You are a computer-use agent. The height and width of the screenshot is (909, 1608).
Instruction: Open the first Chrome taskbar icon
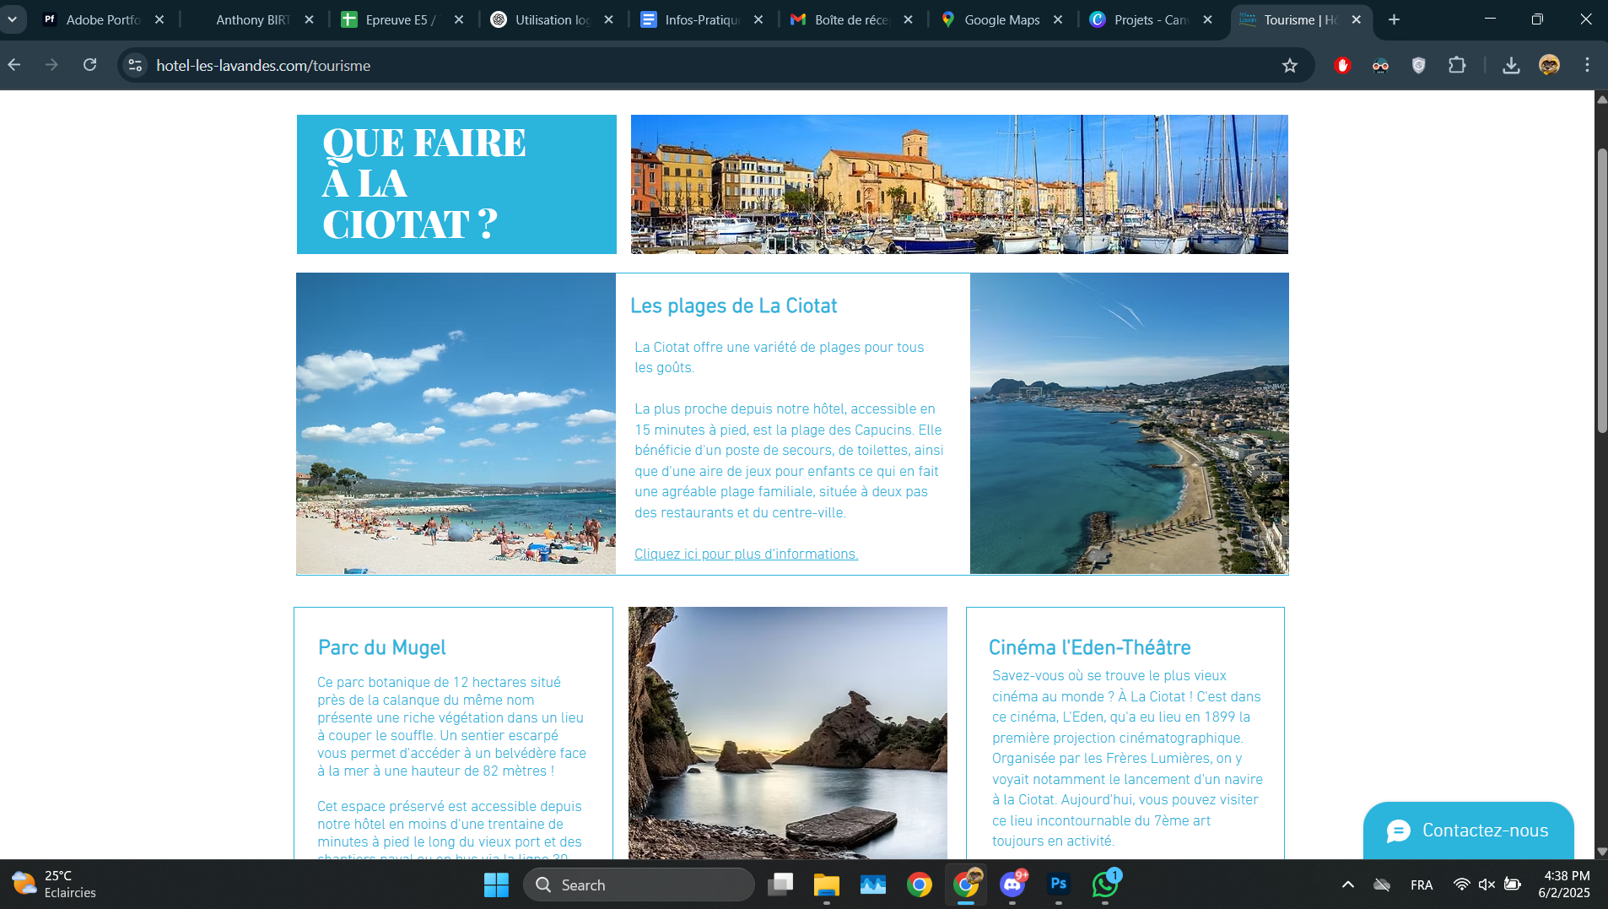[x=920, y=885]
